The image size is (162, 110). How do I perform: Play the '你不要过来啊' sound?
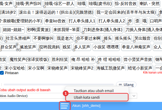tap(88, 38)
